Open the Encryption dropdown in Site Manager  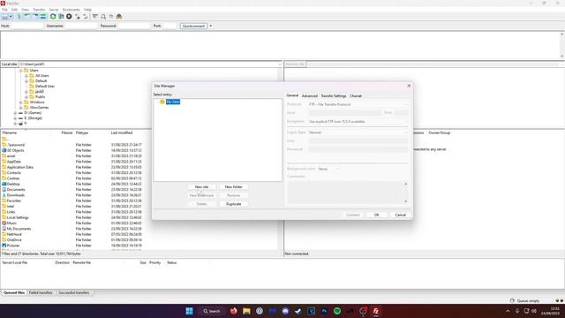358,122
